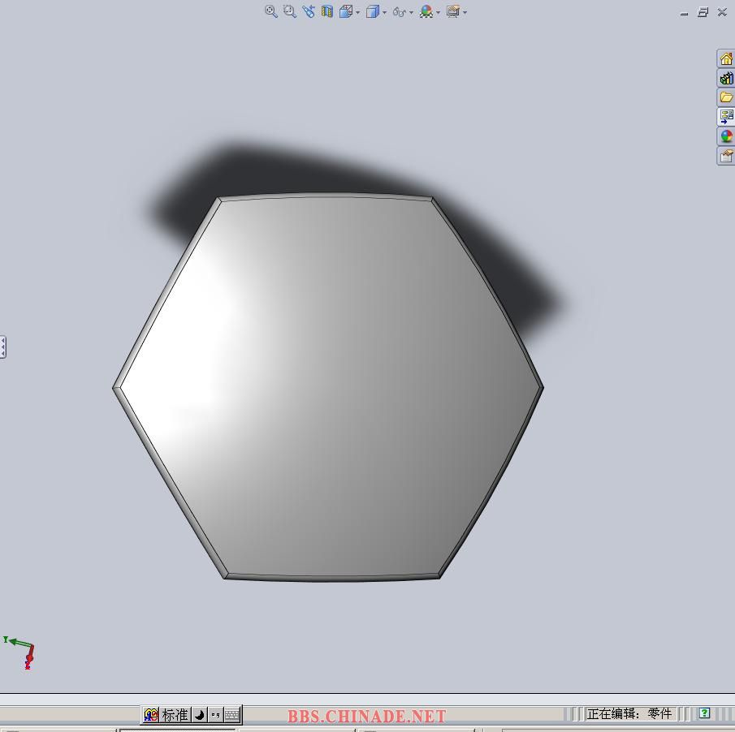The height and width of the screenshot is (732, 735).
Task: Click the 标准 input mode label
Action: click(x=175, y=715)
